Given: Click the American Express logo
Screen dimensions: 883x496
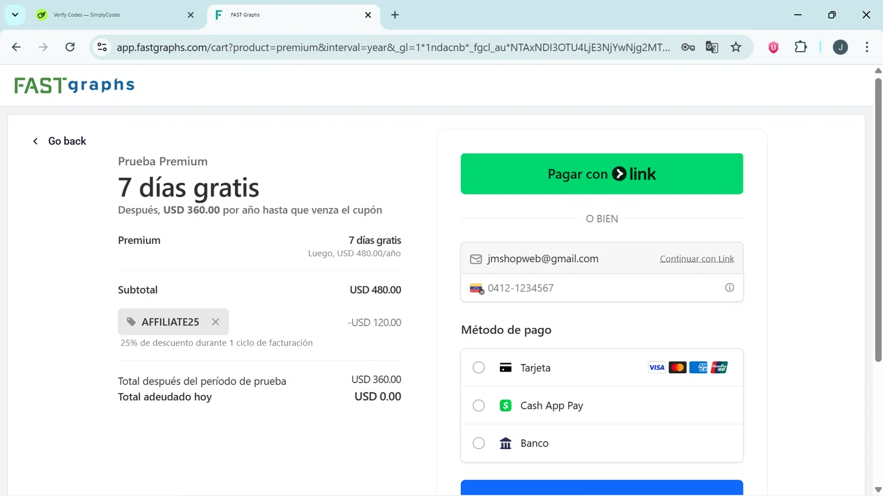Looking at the screenshot, I should [698, 368].
